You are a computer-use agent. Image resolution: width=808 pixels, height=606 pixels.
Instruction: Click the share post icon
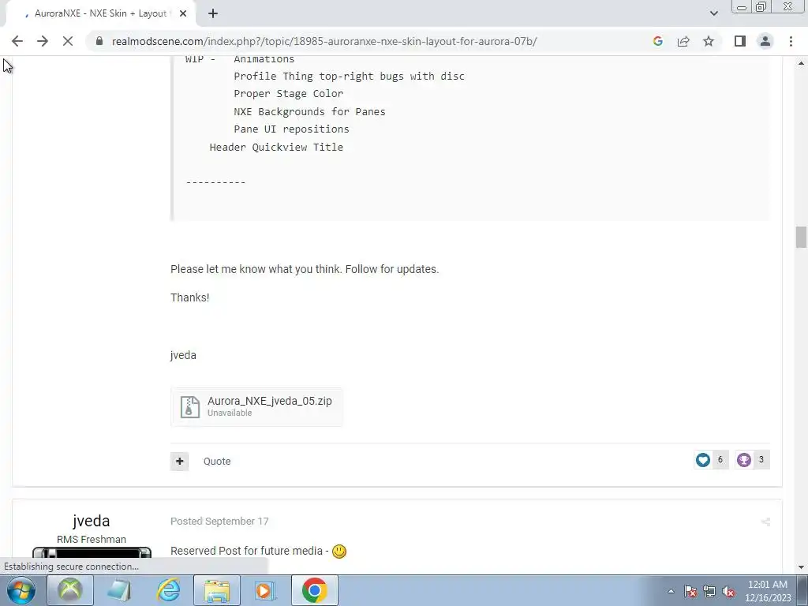[x=765, y=522]
